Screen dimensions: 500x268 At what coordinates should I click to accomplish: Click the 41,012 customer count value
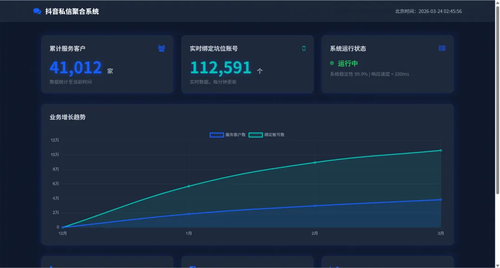pyautogui.click(x=75, y=67)
